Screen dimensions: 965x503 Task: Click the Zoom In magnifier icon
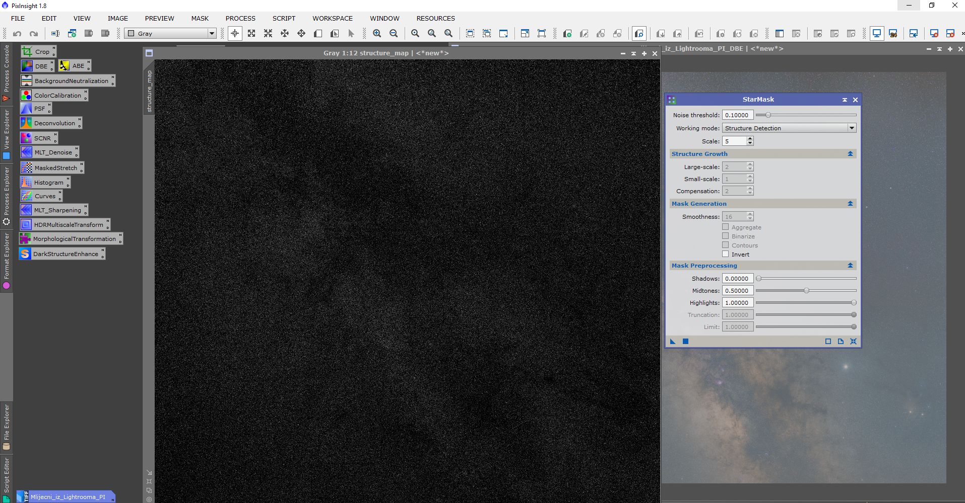377,34
